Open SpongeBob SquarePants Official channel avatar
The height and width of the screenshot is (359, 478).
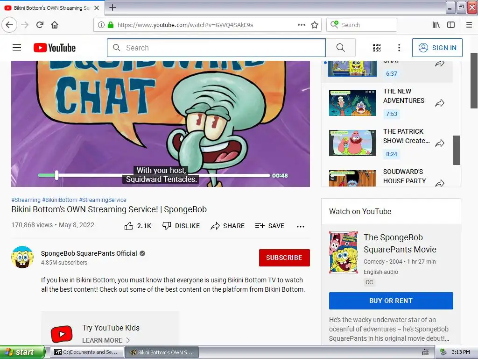point(22,257)
